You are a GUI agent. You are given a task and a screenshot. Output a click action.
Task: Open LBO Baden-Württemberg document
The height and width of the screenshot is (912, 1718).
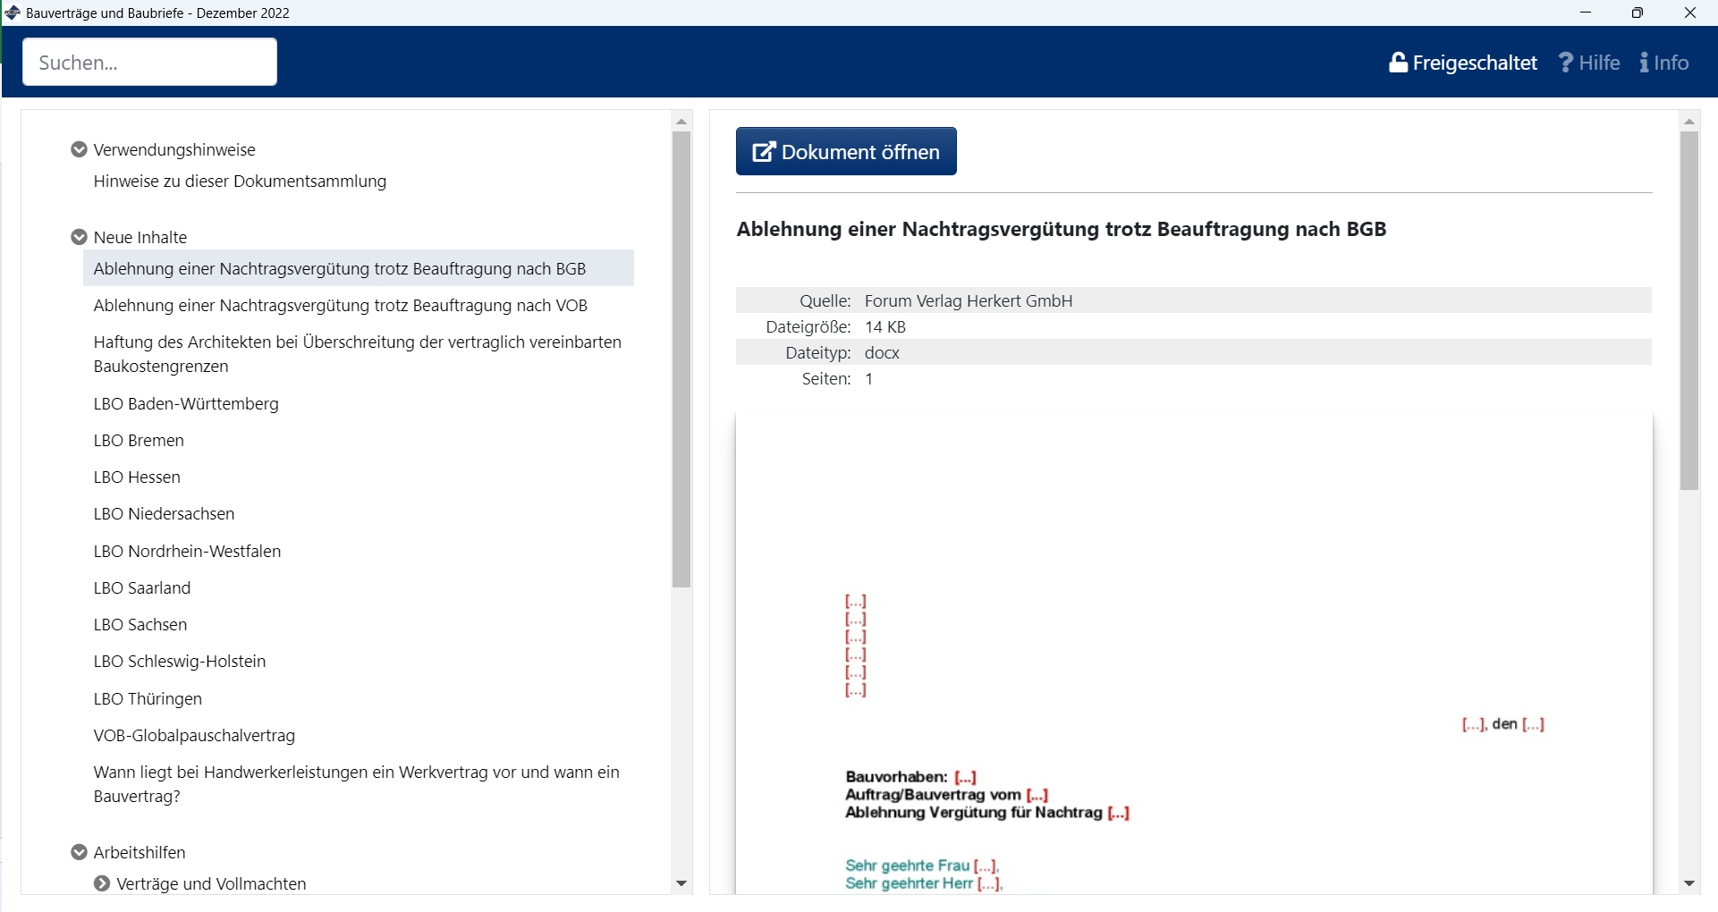click(x=186, y=404)
